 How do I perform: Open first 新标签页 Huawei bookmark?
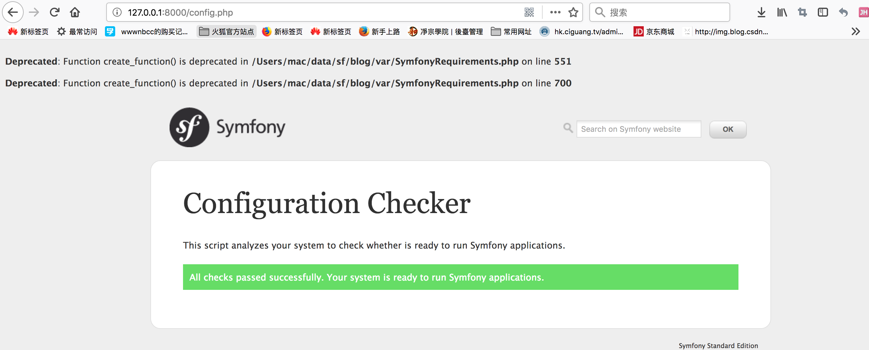pyautogui.click(x=28, y=32)
